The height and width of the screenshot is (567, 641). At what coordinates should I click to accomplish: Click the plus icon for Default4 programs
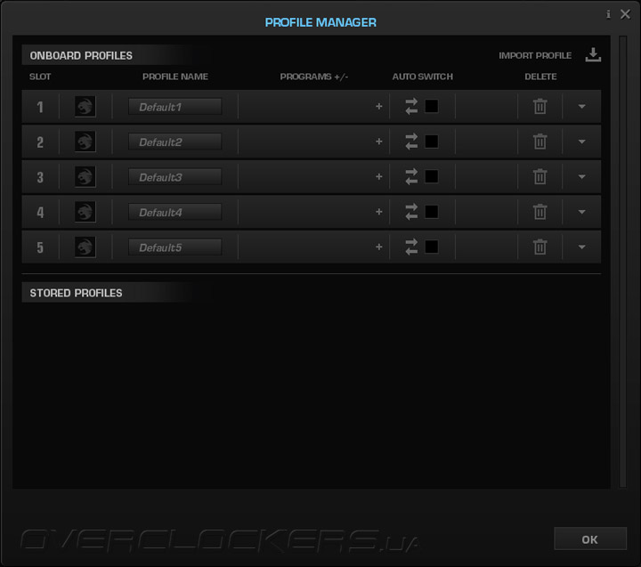[379, 212]
